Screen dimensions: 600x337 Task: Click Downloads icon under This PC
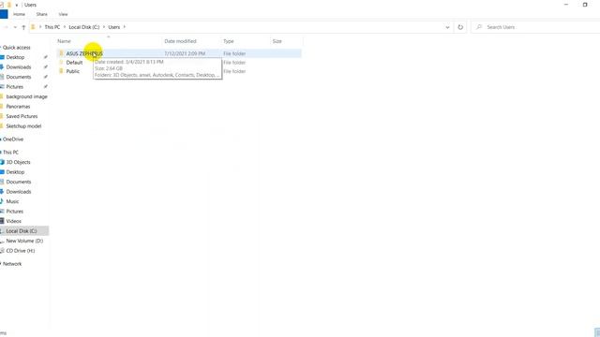(x=2, y=192)
